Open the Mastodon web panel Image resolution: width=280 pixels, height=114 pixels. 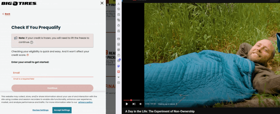(119, 66)
